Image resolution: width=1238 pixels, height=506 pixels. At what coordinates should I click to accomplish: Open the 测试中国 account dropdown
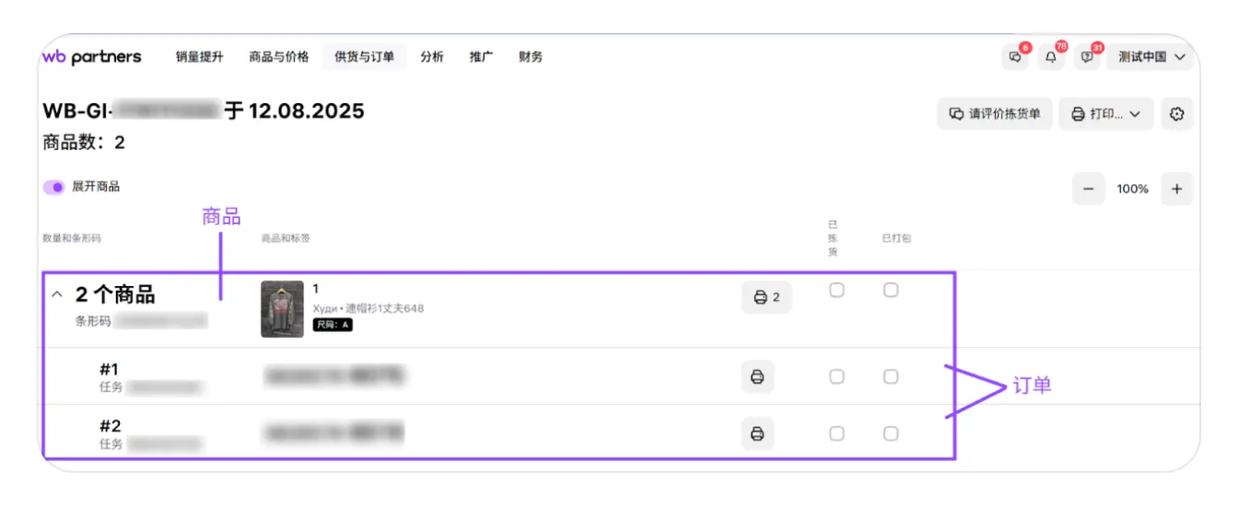[x=1150, y=57]
